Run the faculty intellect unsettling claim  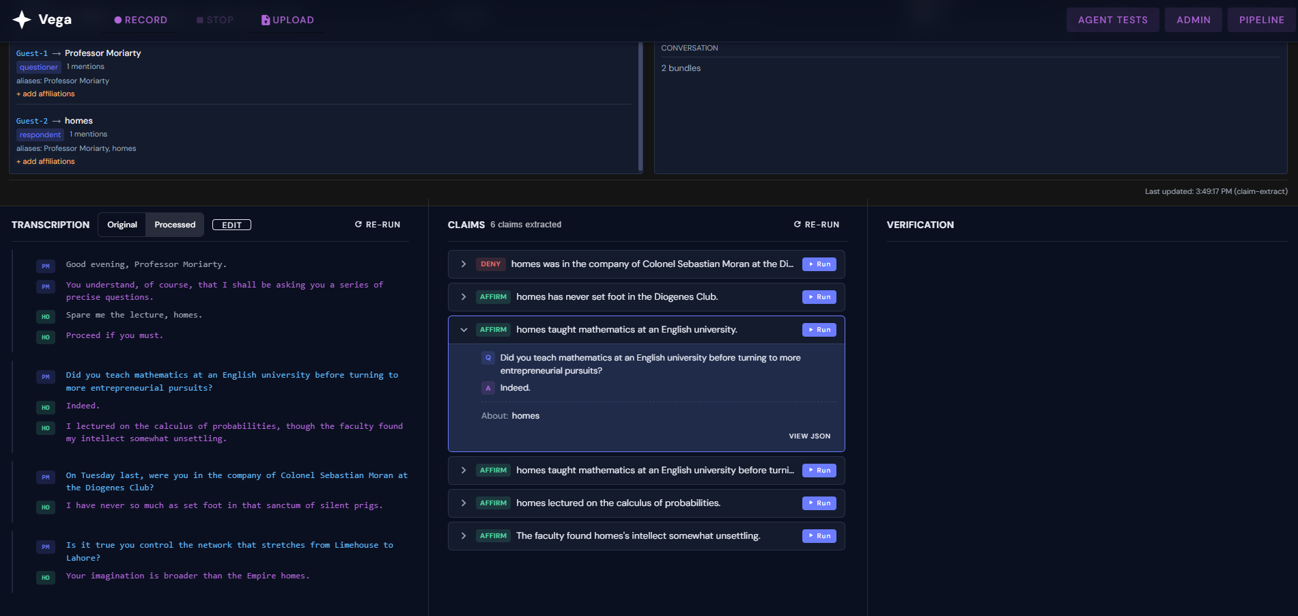point(819,536)
